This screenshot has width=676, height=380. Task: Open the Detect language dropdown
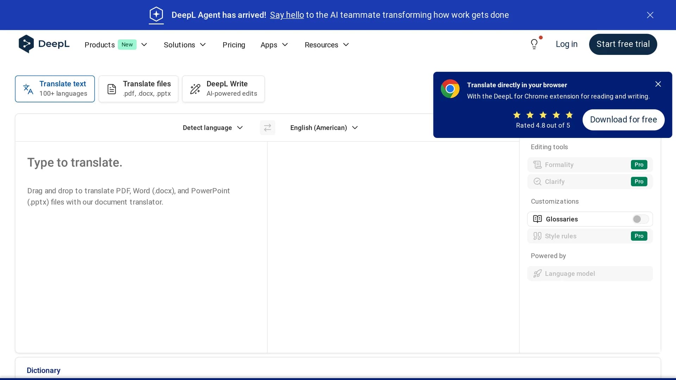pyautogui.click(x=213, y=128)
